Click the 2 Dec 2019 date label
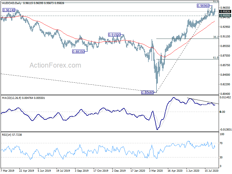The image size is (232, 174). [x=119, y=171]
